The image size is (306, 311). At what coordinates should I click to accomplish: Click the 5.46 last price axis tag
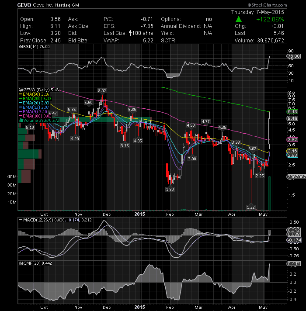(292, 118)
